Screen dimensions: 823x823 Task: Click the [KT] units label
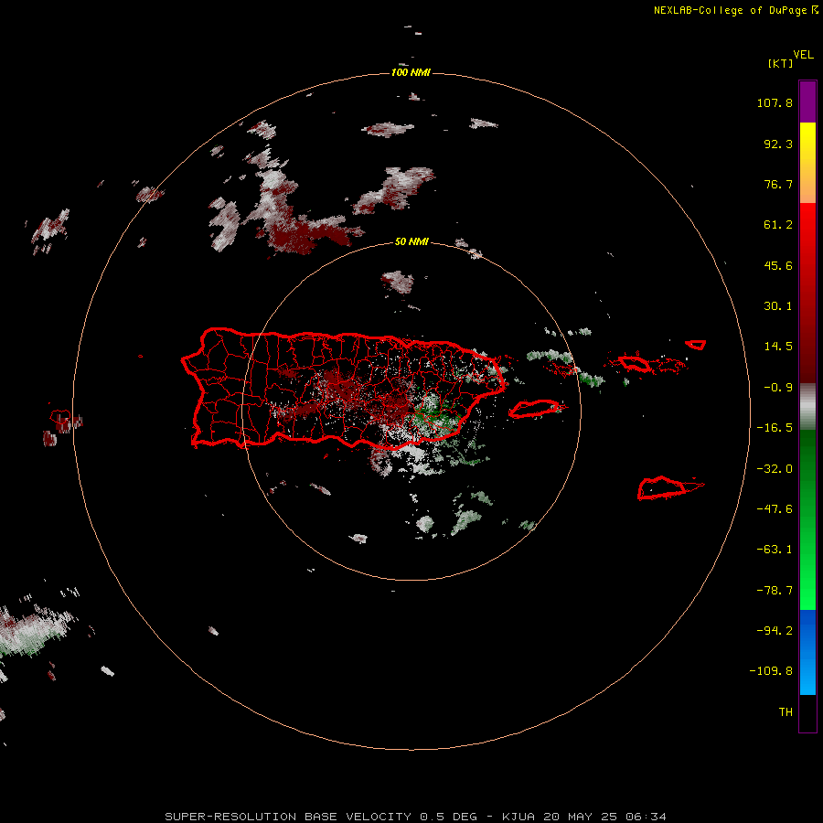click(x=781, y=63)
